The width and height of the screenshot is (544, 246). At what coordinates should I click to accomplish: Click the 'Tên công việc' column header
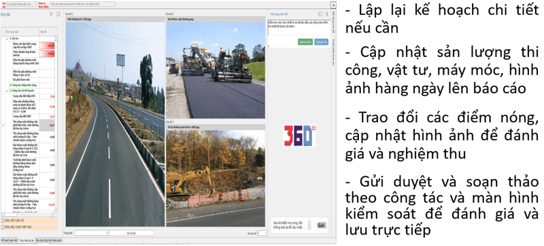22,31
